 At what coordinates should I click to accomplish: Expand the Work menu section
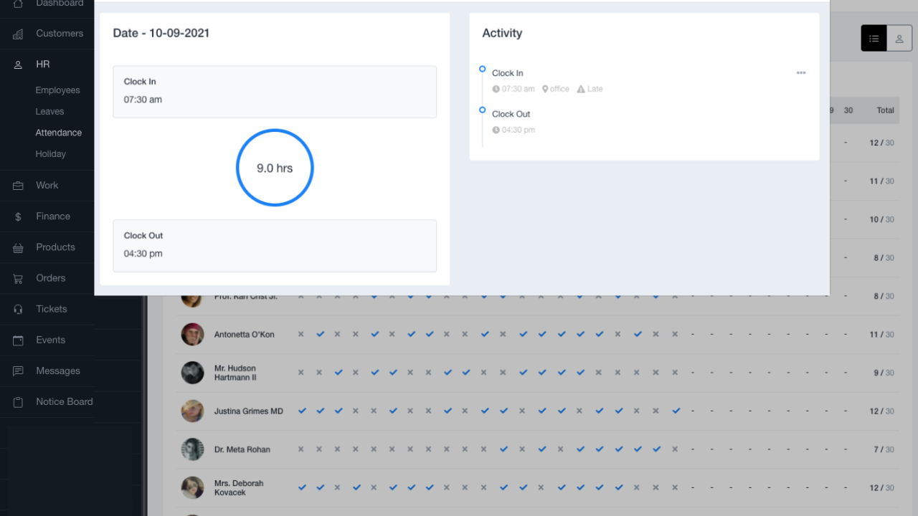click(47, 186)
